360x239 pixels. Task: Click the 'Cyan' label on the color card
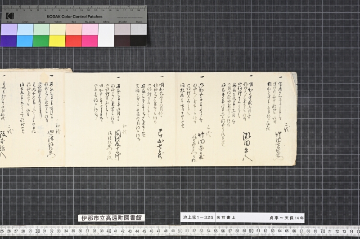[x=25, y=22]
